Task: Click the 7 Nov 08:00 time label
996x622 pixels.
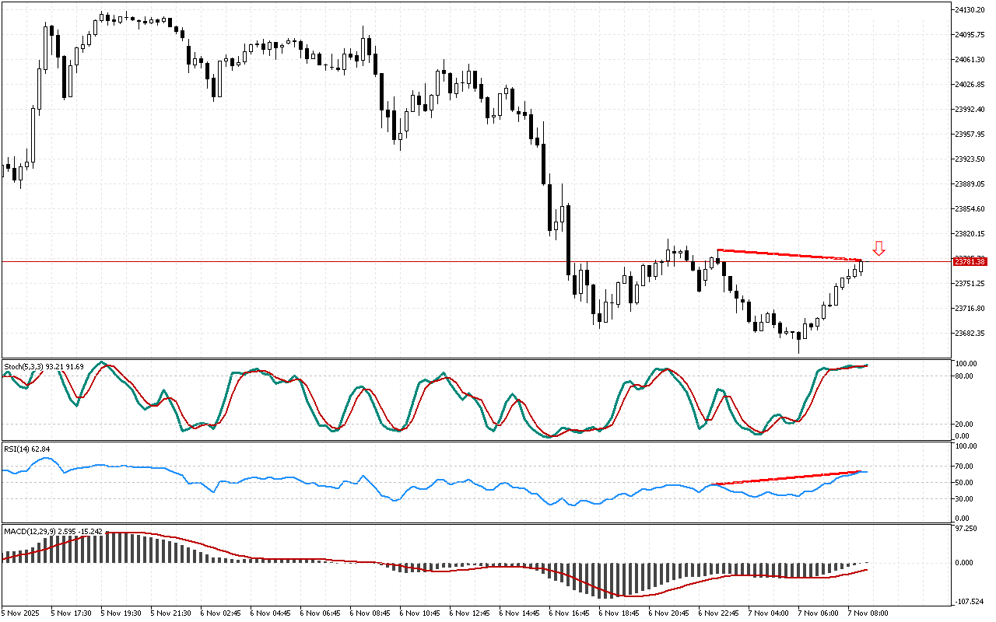Action: pos(867,613)
